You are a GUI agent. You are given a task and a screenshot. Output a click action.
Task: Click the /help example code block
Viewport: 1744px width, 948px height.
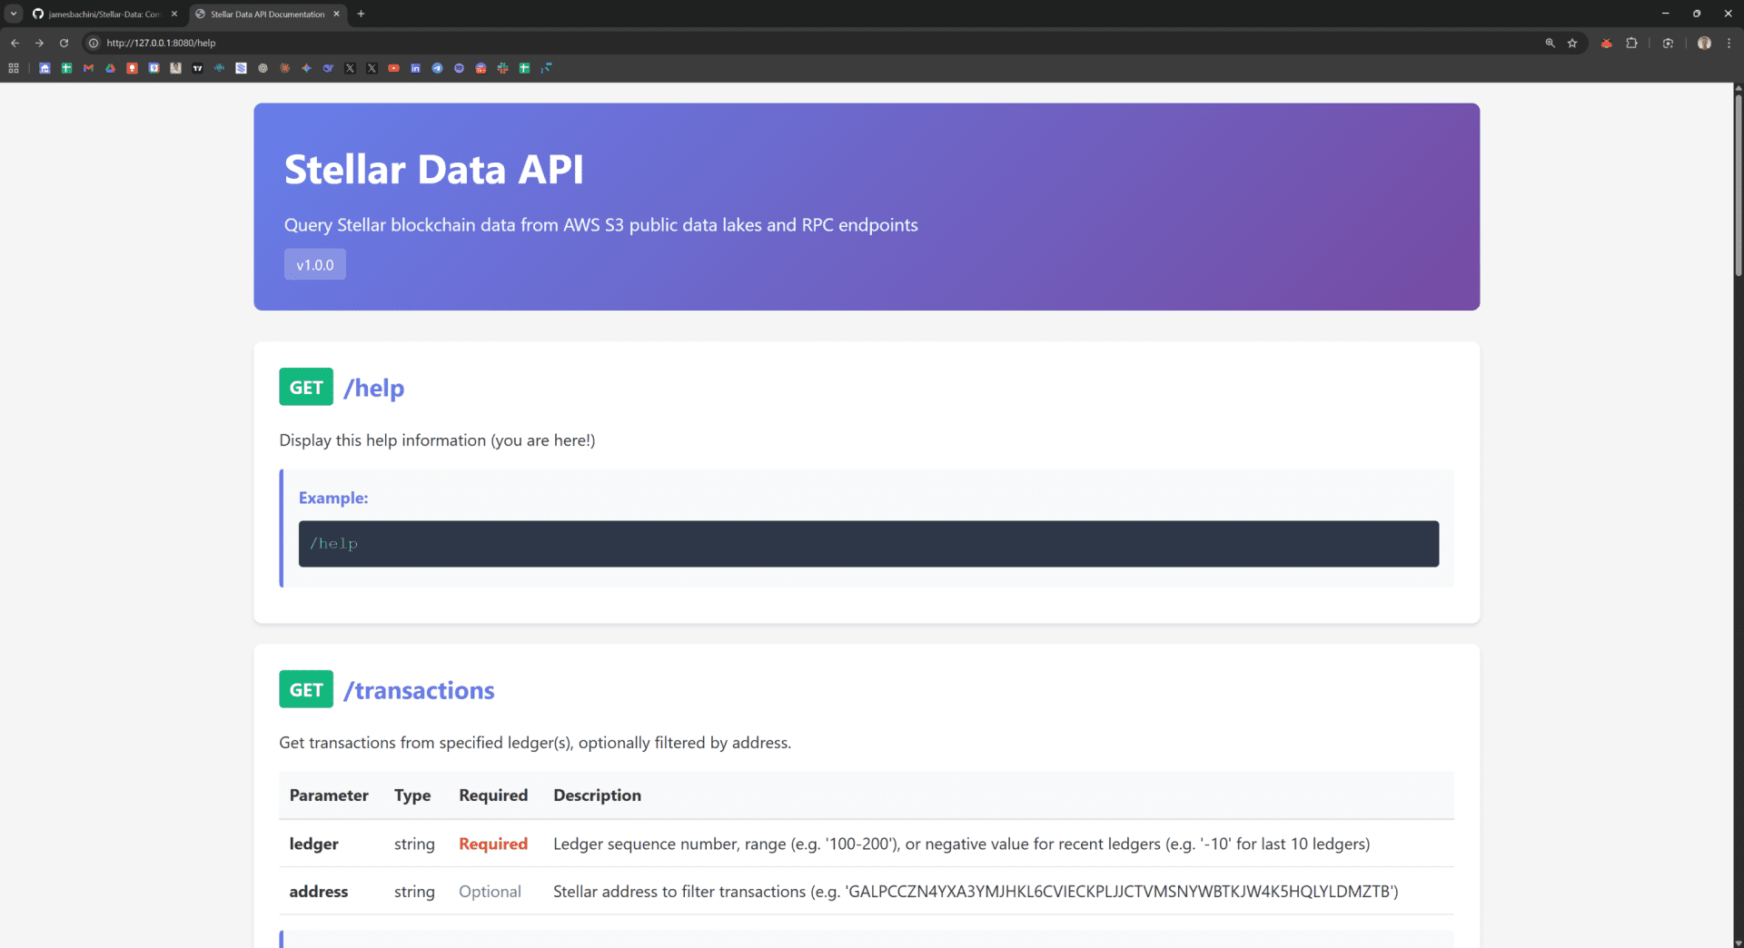pyautogui.click(x=867, y=543)
